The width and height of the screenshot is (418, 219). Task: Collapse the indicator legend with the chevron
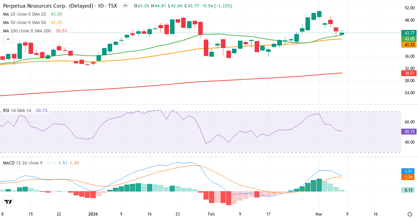pos(8,39)
